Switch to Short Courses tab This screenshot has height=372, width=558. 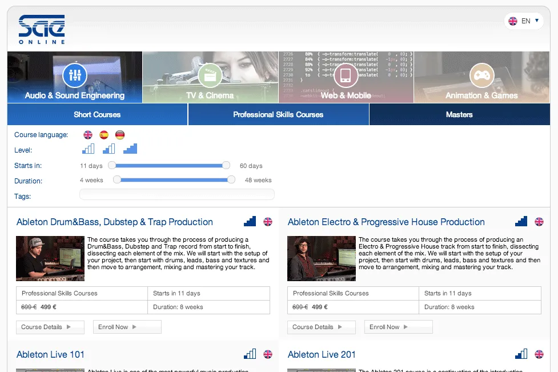coord(97,114)
